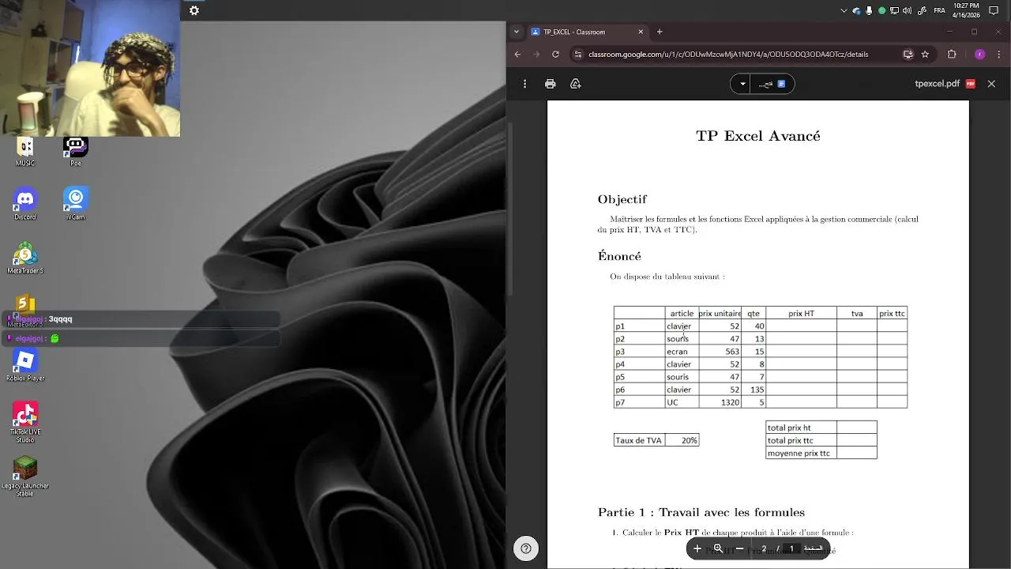Zoom in with the plus button
The width and height of the screenshot is (1011, 569).
point(697,548)
